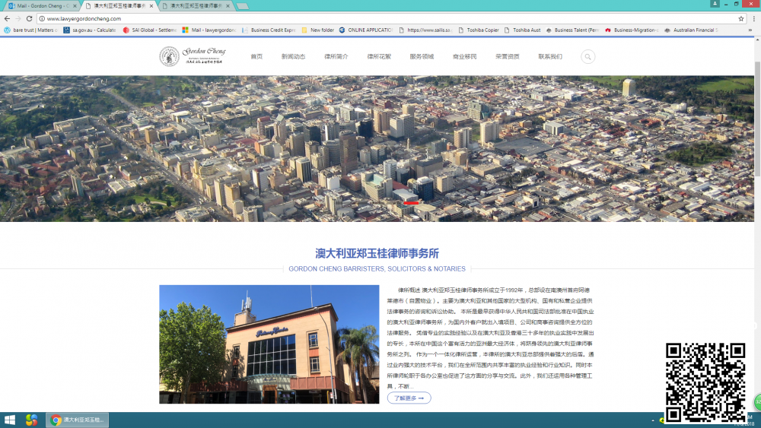Screen dimensions: 761x428
Task: Open the 首页 navigation menu item
Action: [256, 56]
